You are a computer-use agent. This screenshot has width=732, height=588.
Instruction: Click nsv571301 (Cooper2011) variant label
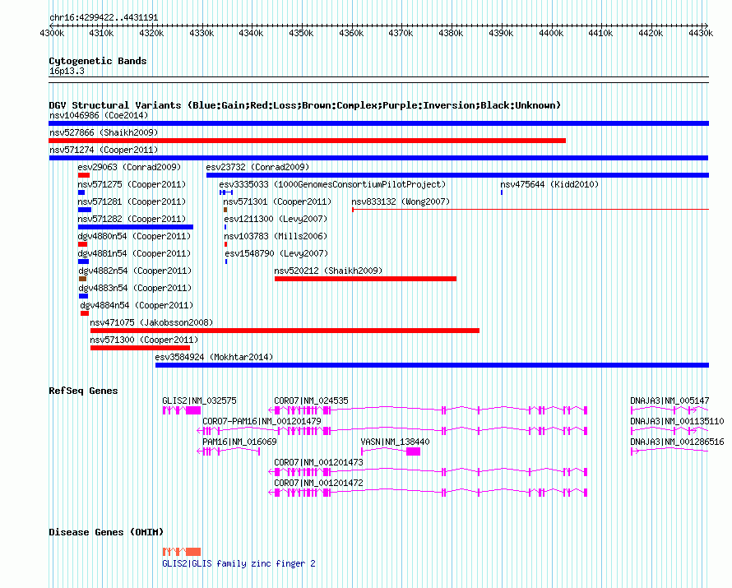[277, 201]
